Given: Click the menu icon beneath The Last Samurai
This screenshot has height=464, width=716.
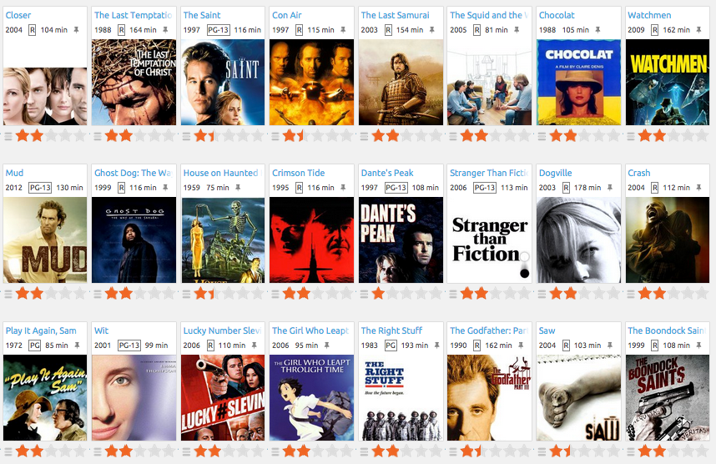Looking at the screenshot, I should click(x=364, y=136).
